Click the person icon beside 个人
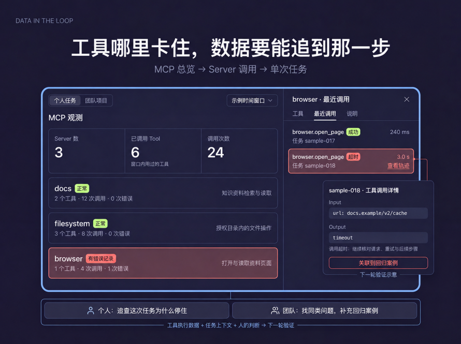Screen dimensions: 461x344 tap(91, 310)
